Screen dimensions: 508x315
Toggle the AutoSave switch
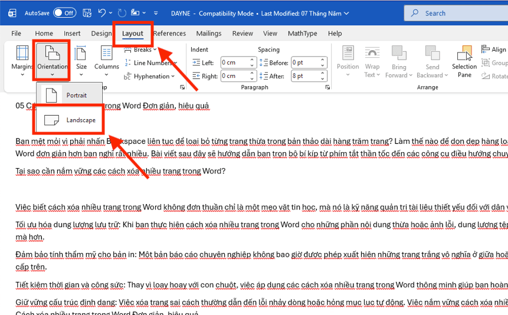[65, 13]
